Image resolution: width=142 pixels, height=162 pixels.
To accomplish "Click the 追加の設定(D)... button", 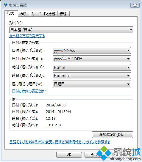I will point(113,135).
